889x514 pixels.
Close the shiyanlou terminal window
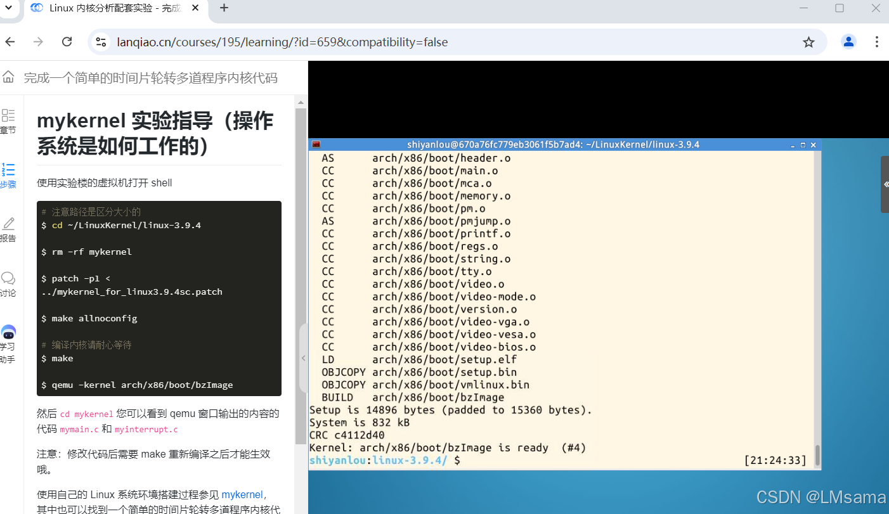tap(814, 145)
